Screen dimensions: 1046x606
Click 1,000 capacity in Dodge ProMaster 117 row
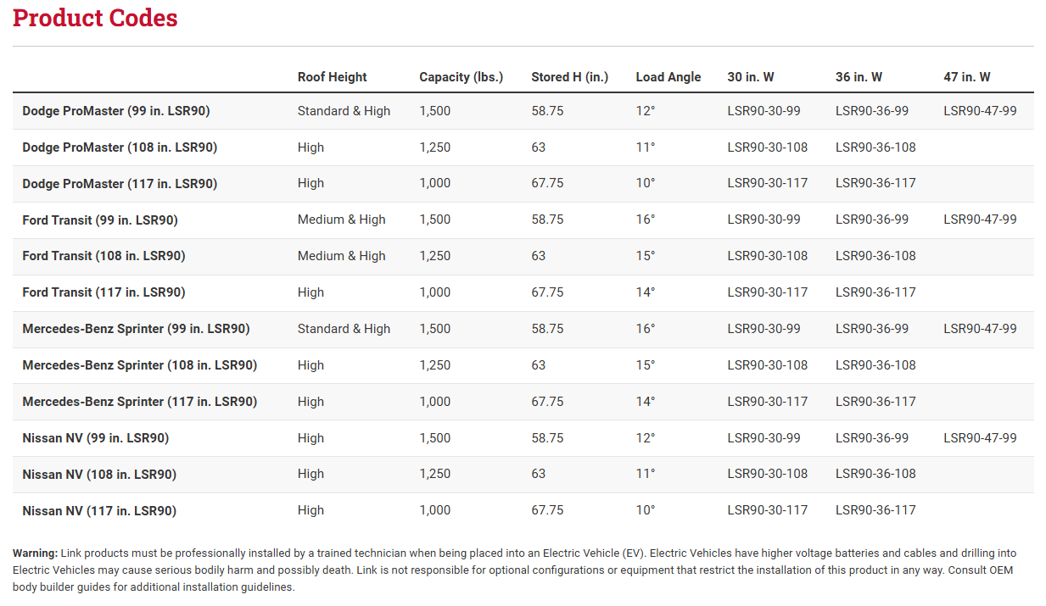click(x=435, y=183)
